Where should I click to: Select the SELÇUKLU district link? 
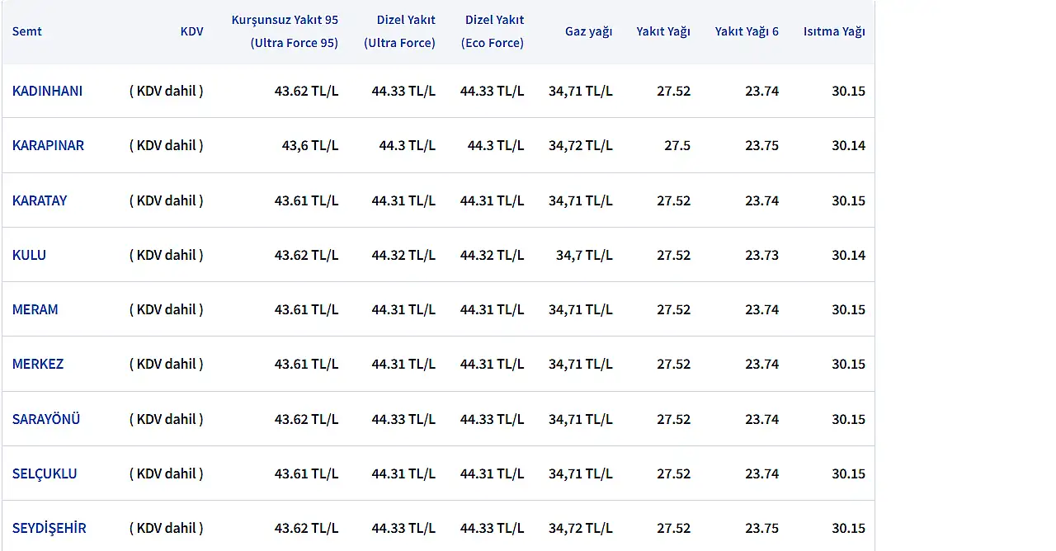45,473
